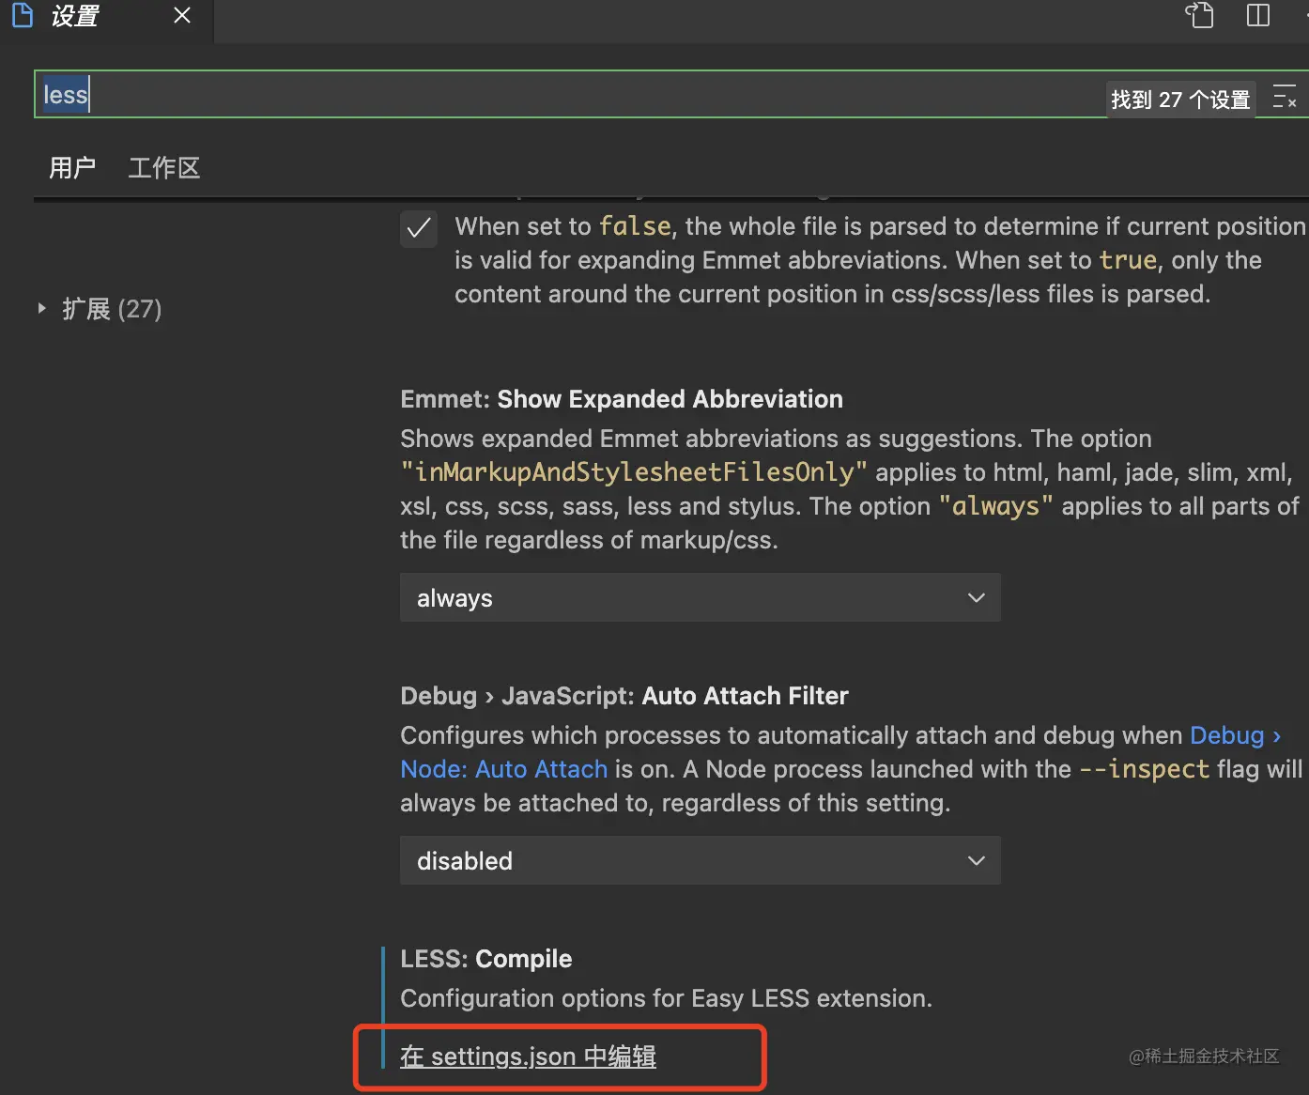The width and height of the screenshot is (1309, 1095).
Task: Click the Open Settings (JSON) icon
Action: 1199,15
